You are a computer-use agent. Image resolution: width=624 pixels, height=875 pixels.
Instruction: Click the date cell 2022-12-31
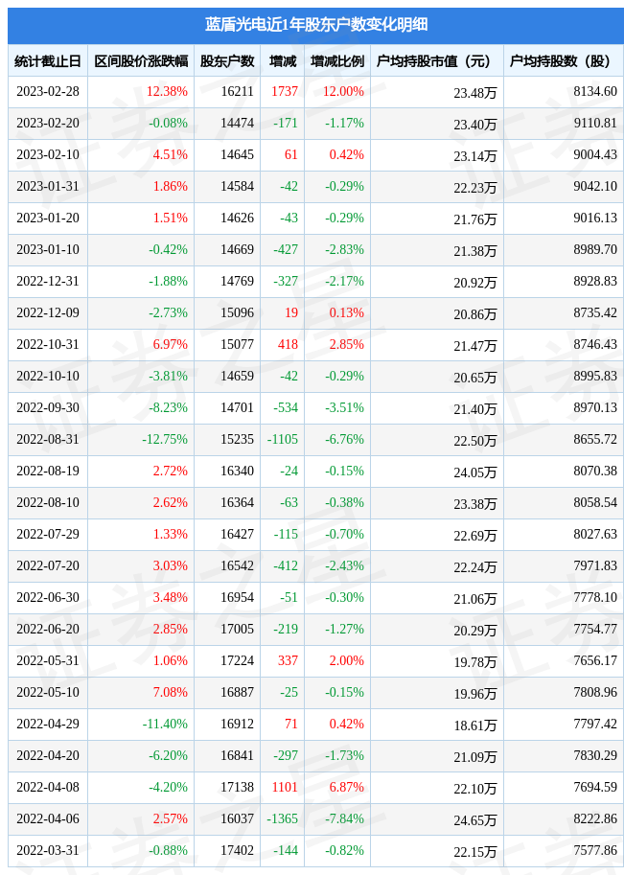coord(48,281)
